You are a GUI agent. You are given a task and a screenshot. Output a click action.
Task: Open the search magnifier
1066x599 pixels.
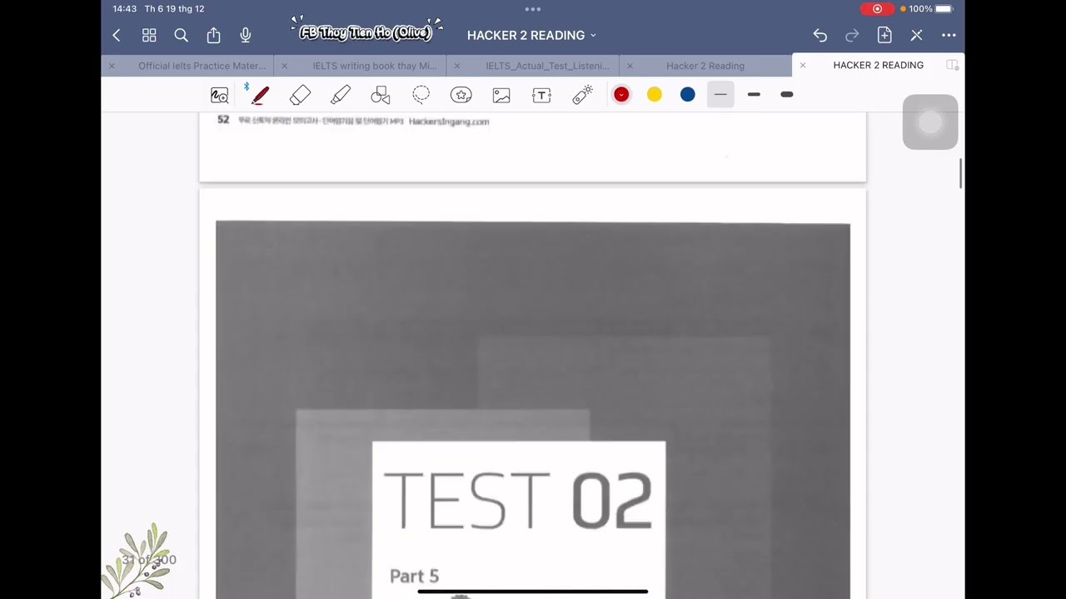point(181,35)
